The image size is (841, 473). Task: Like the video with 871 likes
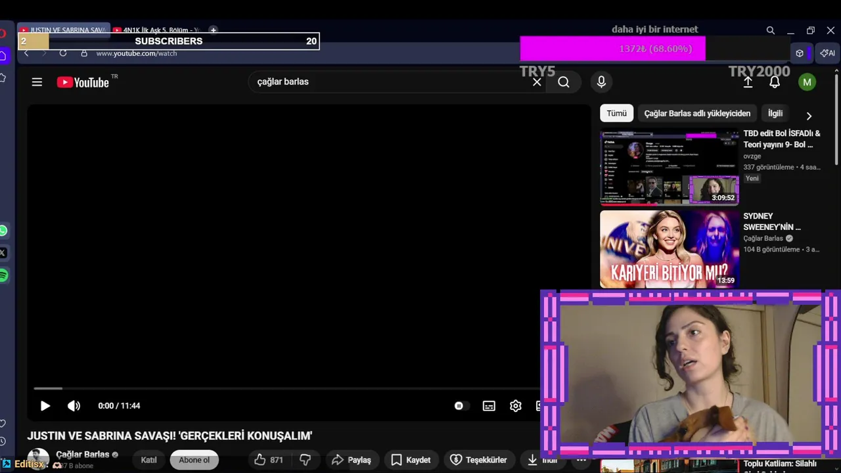[269, 460]
